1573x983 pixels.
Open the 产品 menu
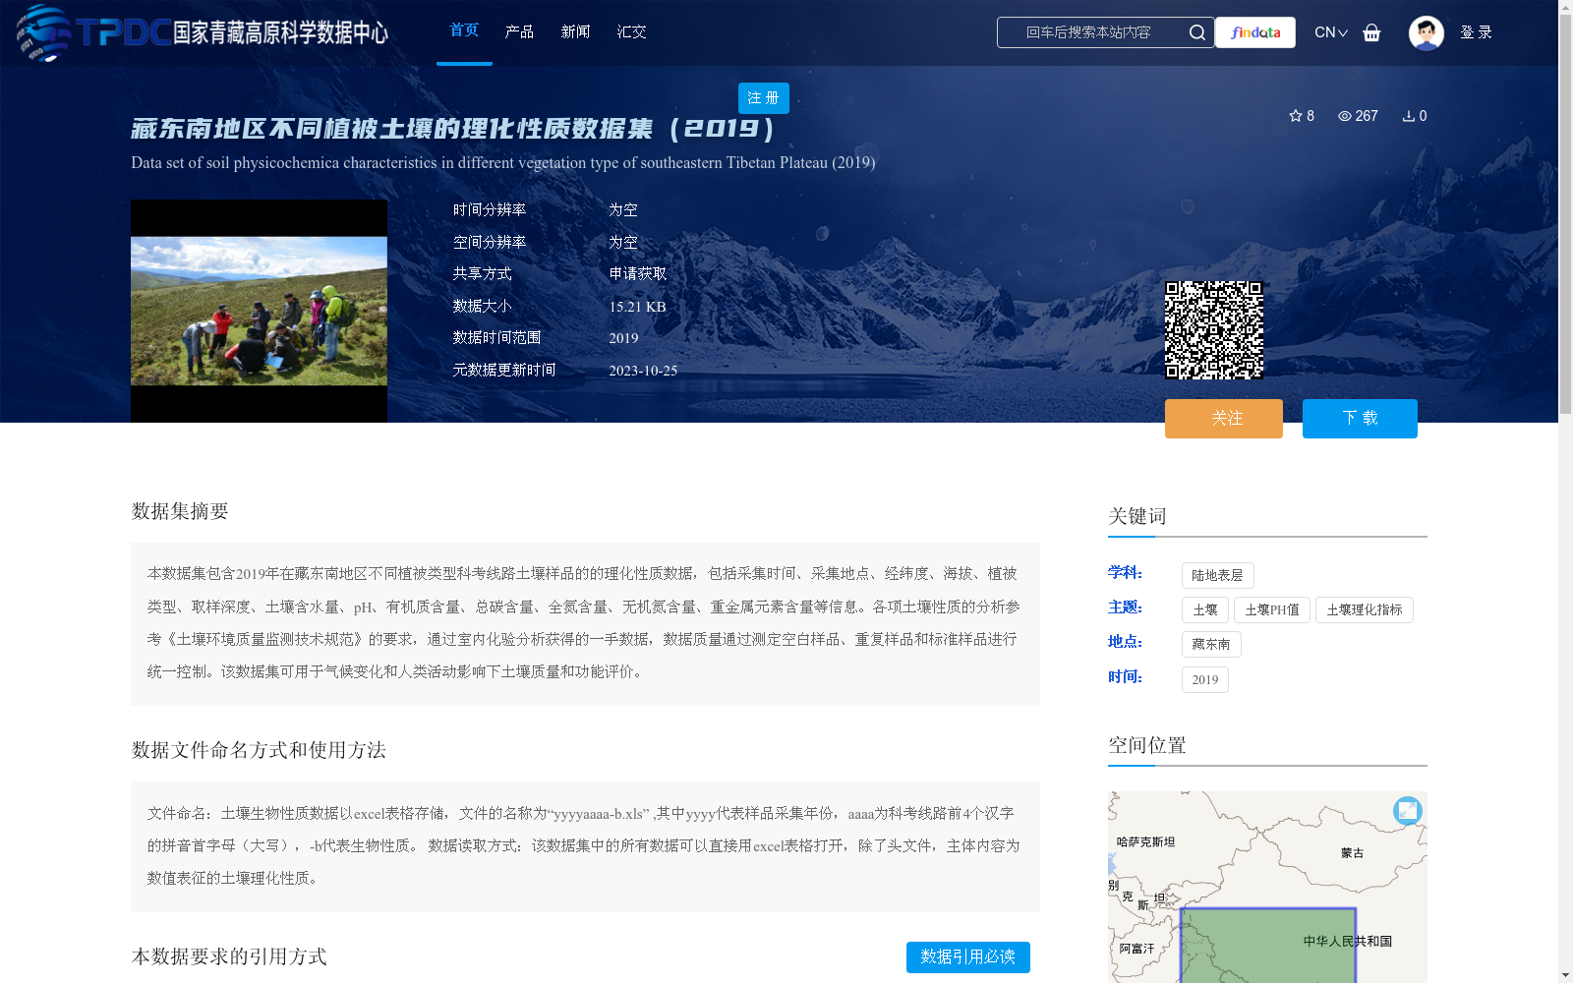tap(519, 32)
